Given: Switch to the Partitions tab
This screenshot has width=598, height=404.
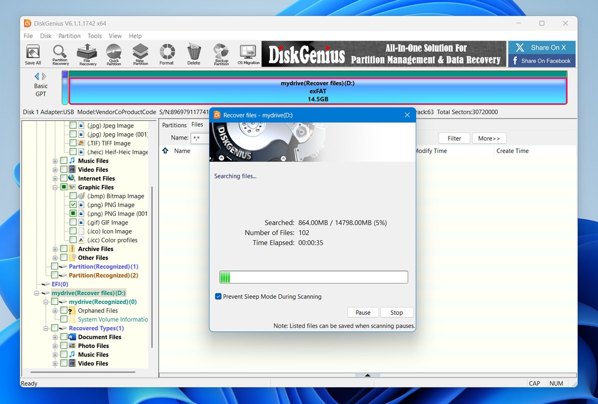Looking at the screenshot, I should 174,124.
